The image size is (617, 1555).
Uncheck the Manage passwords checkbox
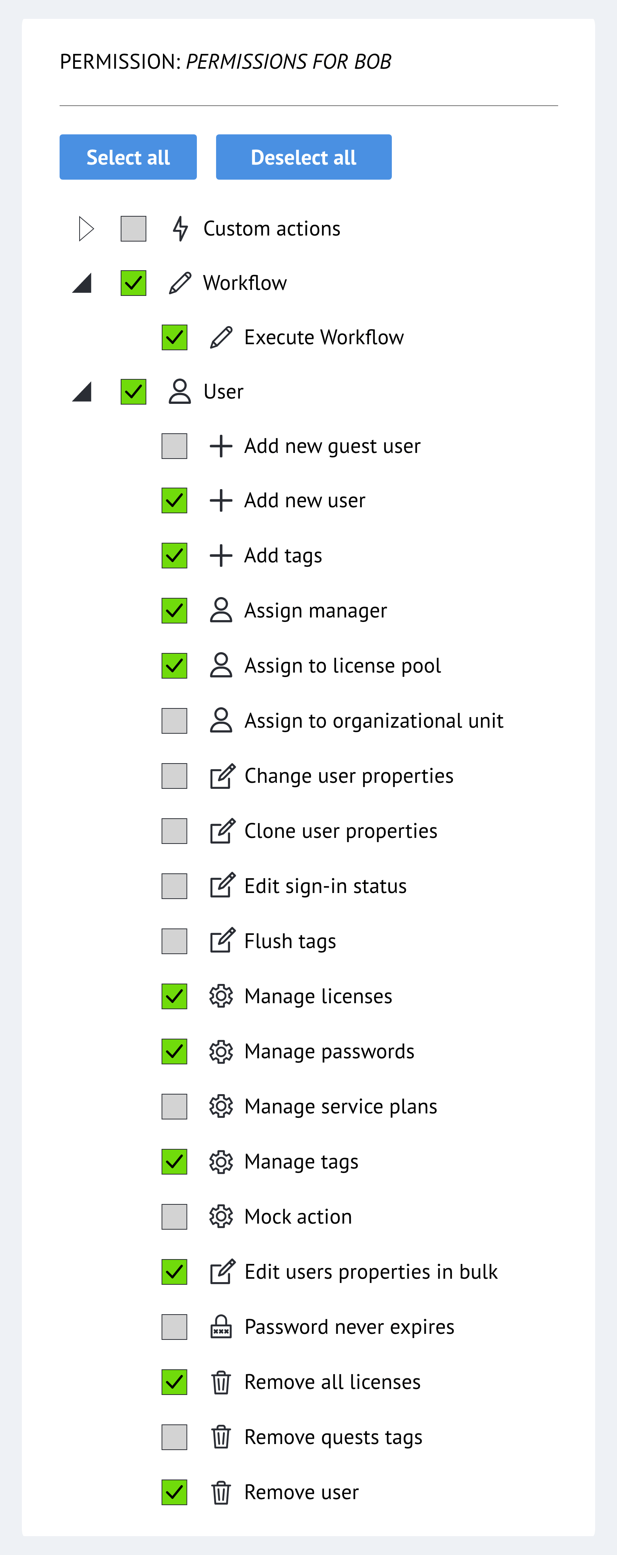(x=174, y=1051)
